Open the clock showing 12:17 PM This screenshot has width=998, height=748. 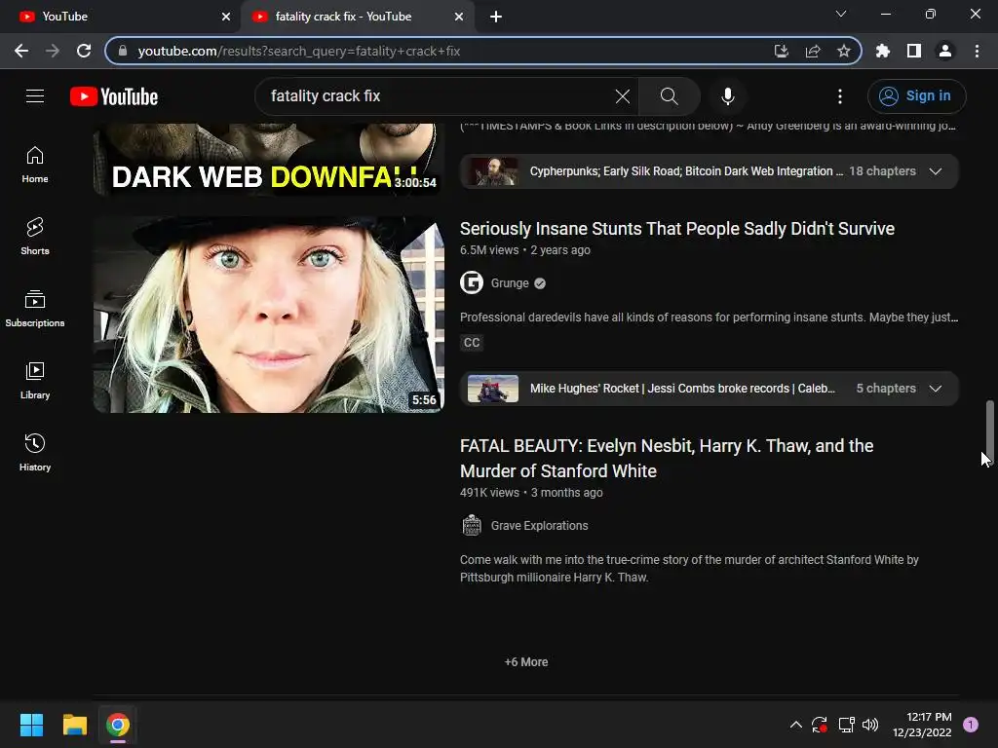pos(922,725)
